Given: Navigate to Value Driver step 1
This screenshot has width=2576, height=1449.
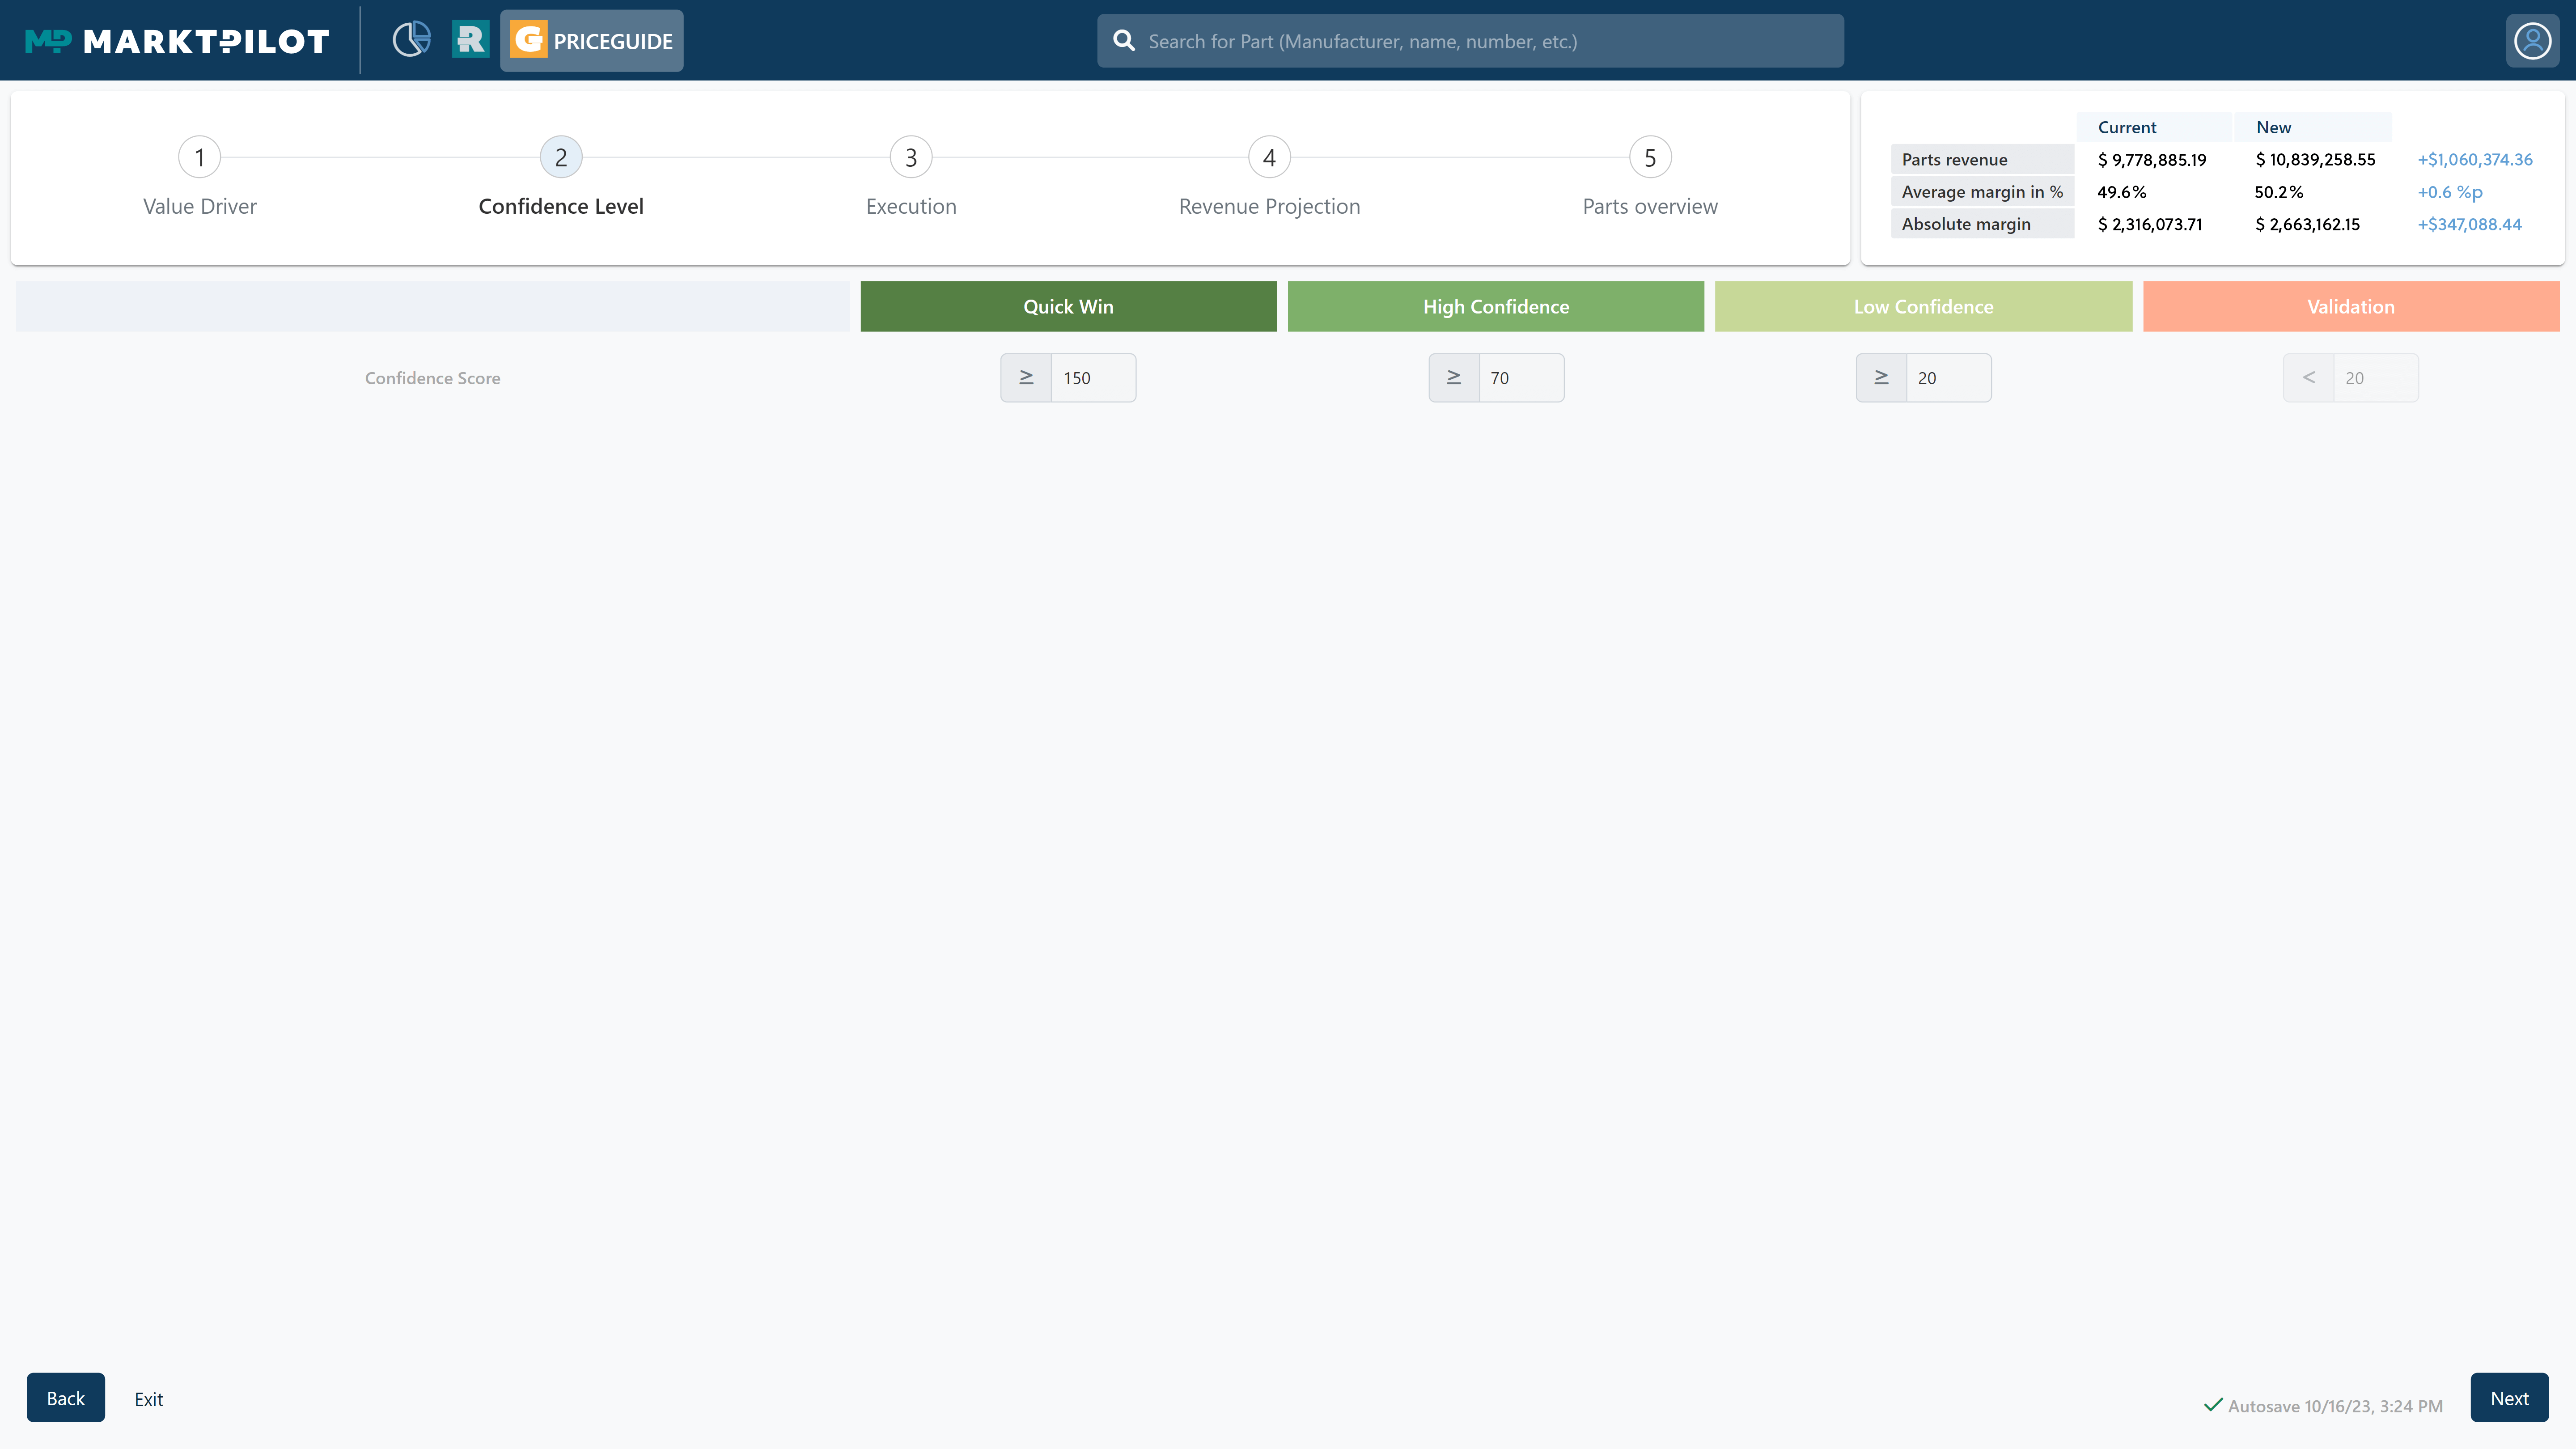Looking at the screenshot, I should click(200, 157).
